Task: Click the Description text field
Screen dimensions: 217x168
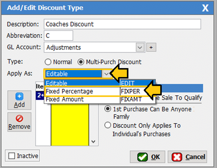Action: (122, 24)
